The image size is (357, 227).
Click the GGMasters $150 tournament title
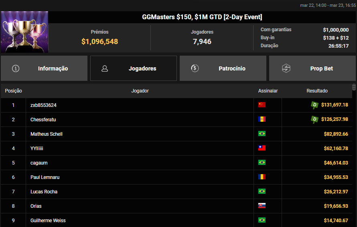(202, 17)
